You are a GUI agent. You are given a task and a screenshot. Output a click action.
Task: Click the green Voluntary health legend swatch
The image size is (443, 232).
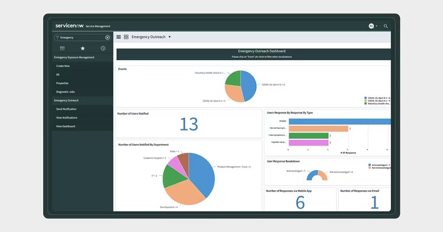(x=366, y=103)
